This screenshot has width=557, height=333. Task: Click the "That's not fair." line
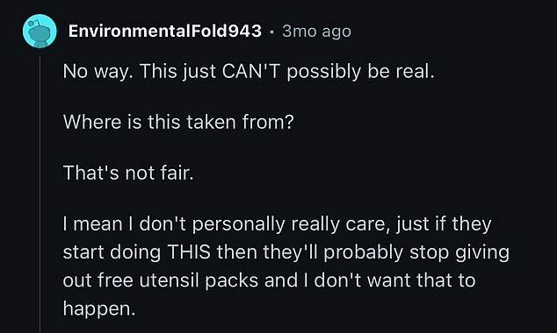tap(128, 173)
